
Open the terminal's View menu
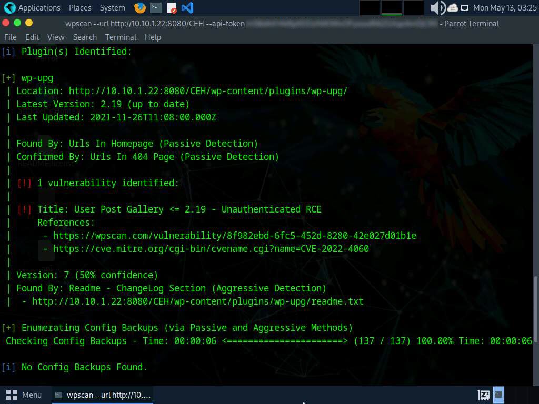56,37
